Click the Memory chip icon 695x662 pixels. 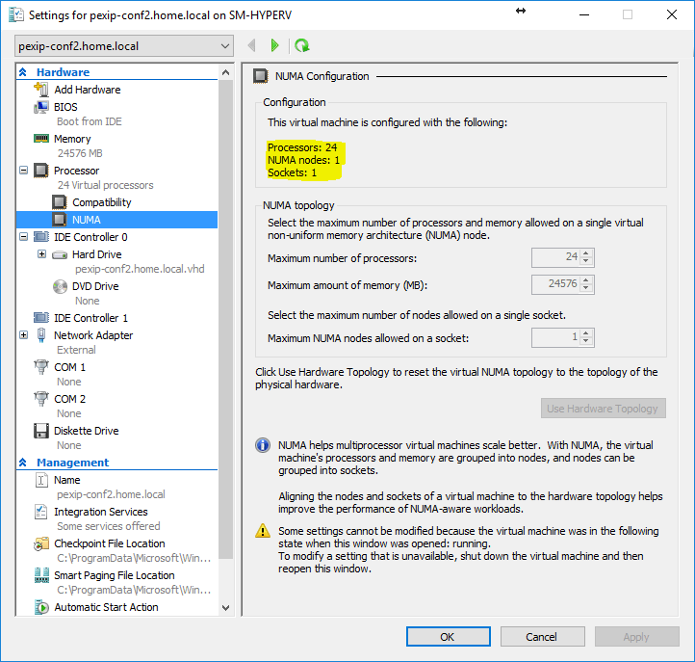tap(41, 139)
